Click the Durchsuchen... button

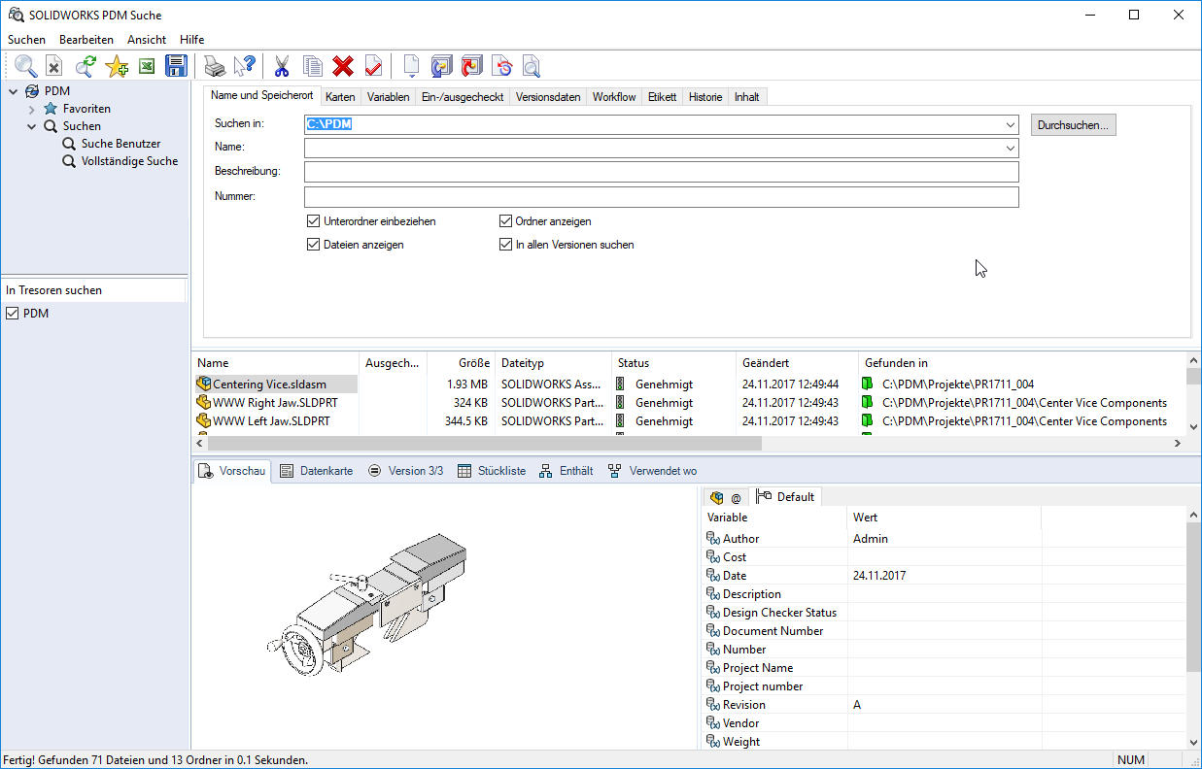coord(1073,125)
